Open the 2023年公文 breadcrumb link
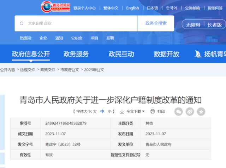 click(x=94, y=70)
